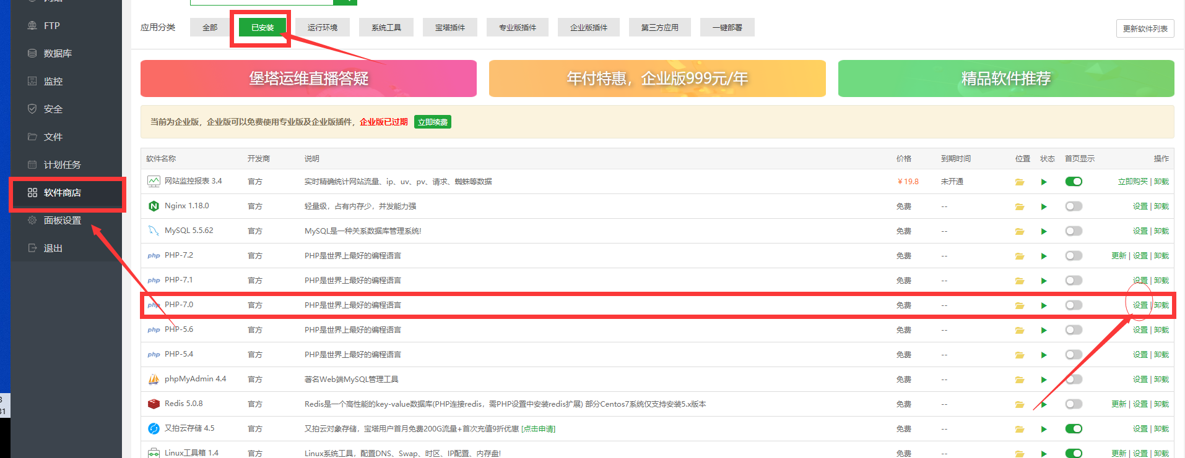Select the 第三方应用 category tab
Screen dimensions: 1185x458
pos(660,27)
